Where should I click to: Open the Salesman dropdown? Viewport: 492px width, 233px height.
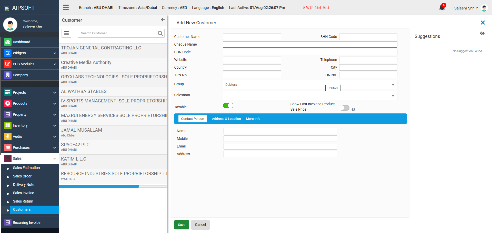(310, 96)
